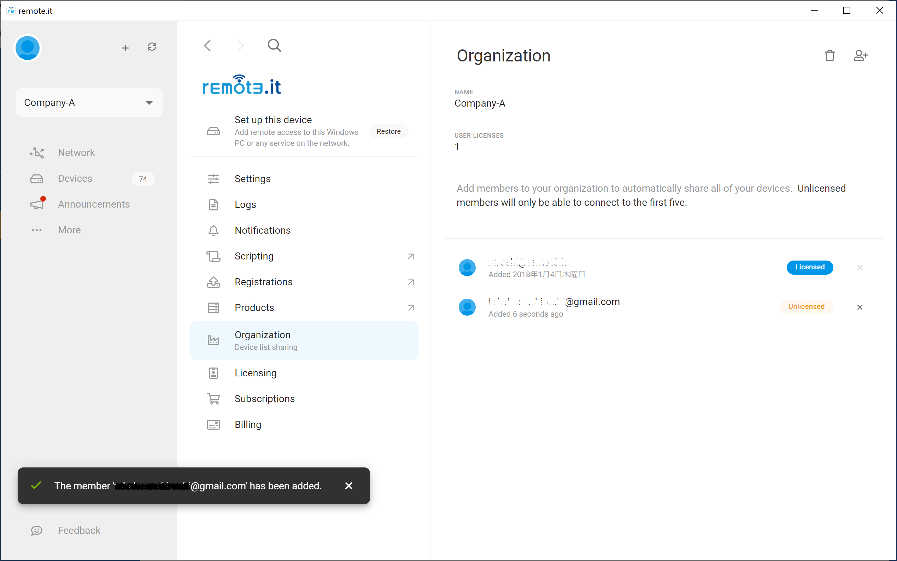Click the plus icon to add device
The width and height of the screenshot is (897, 561).
tap(125, 48)
